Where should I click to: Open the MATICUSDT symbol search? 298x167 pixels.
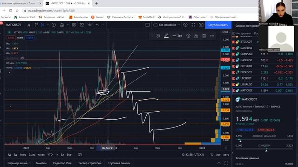pos(14,25)
